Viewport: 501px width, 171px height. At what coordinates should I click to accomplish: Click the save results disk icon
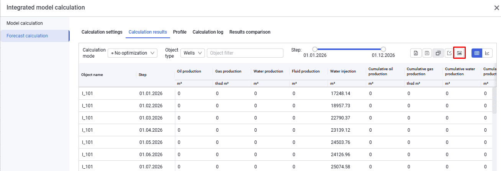(x=427, y=53)
